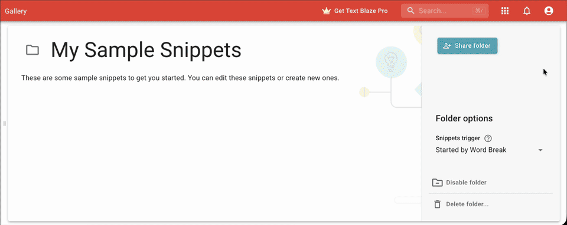This screenshot has height=225, width=567.
Task: Click the sidebar resize handle
Action: click(4, 124)
